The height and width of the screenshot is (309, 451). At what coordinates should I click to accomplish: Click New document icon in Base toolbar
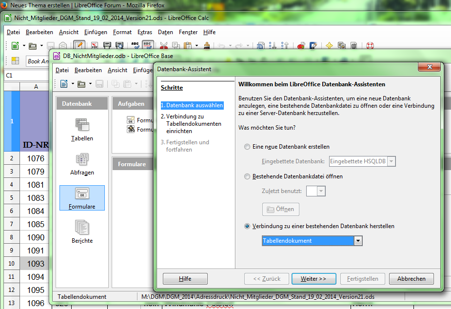tap(64, 84)
